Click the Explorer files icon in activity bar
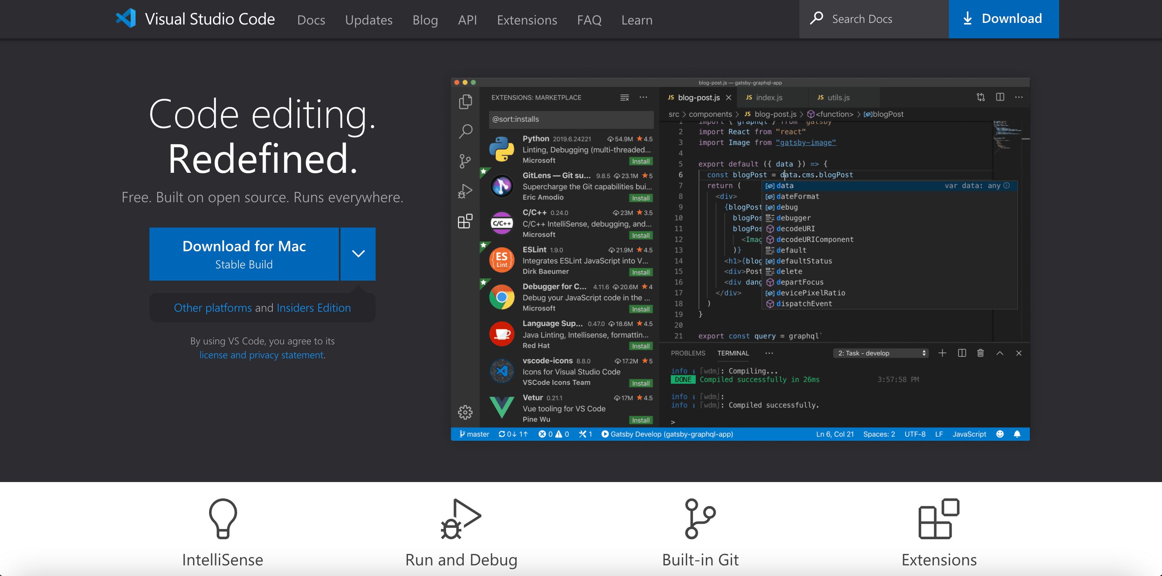 (465, 102)
